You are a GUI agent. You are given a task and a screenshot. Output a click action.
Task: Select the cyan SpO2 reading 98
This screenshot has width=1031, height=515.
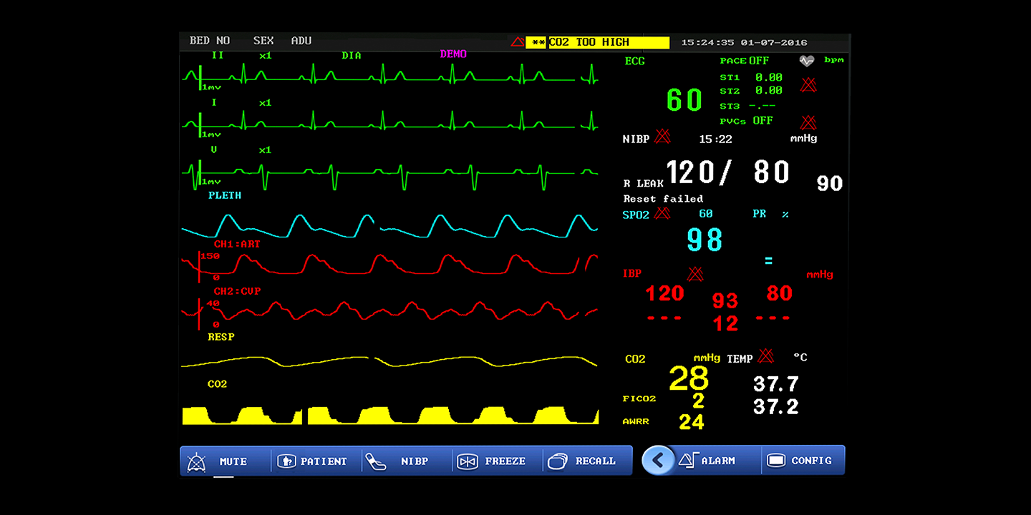pyautogui.click(x=705, y=240)
